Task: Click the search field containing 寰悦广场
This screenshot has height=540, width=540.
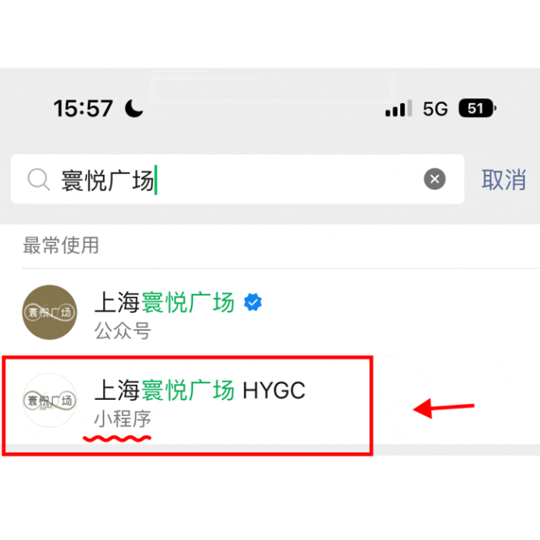Action: [237, 179]
